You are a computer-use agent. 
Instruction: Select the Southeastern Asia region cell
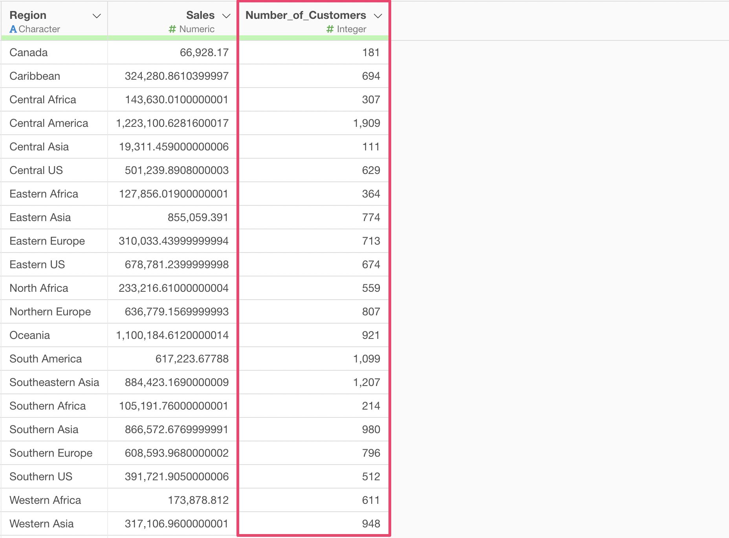pyautogui.click(x=54, y=382)
